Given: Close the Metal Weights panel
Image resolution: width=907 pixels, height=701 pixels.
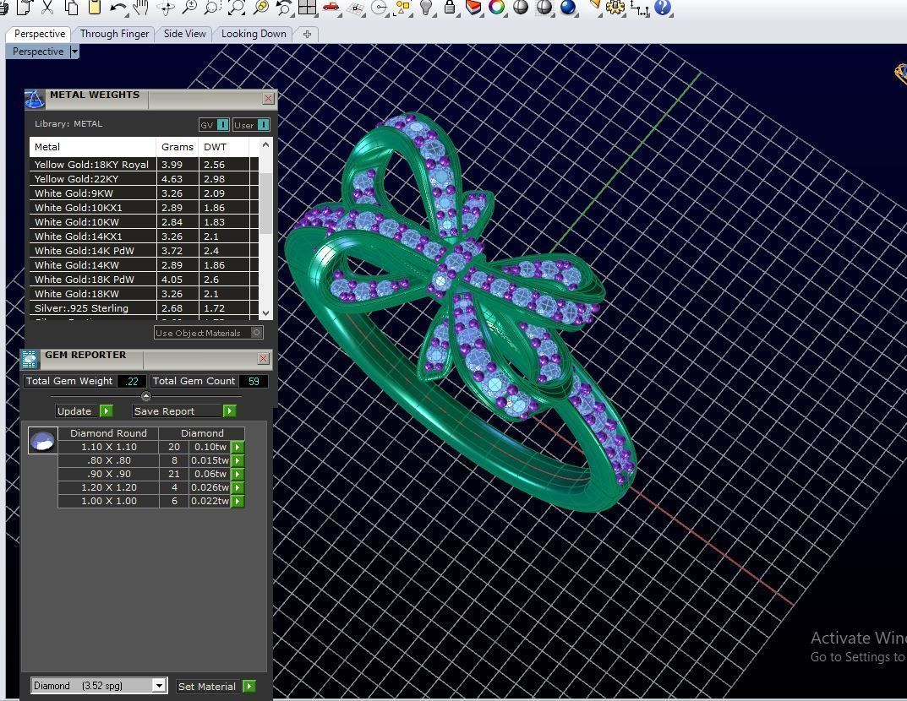Looking at the screenshot, I should tap(268, 98).
